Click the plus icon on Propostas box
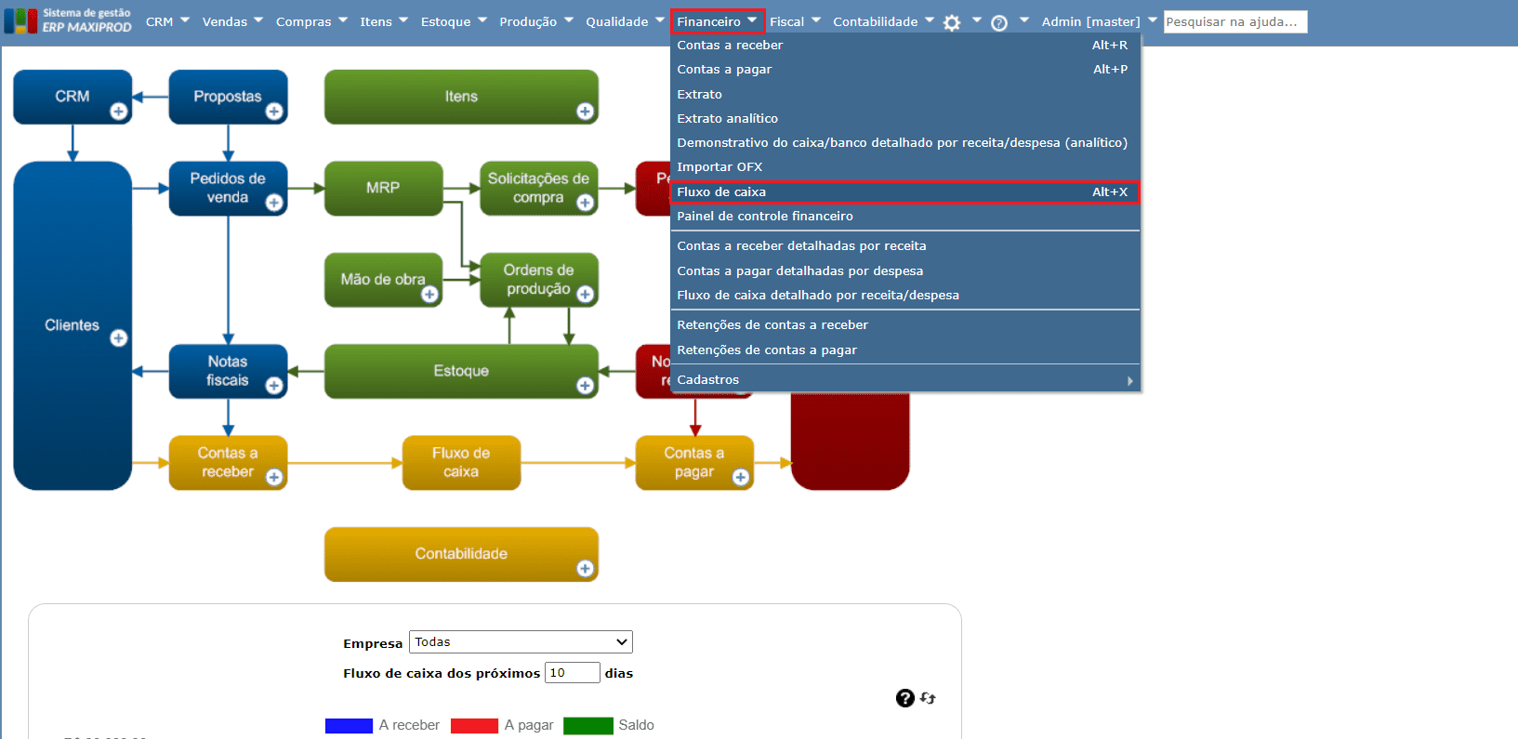 pyautogui.click(x=274, y=112)
